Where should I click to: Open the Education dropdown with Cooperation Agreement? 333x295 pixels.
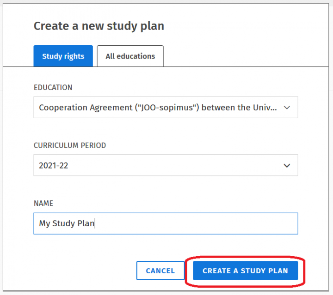[x=166, y=108]
